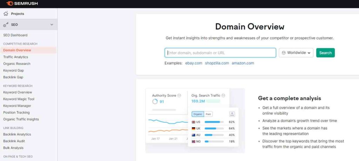359x161 pixels.
Task: Click the export icon in preview card
Action: (232, 114)
